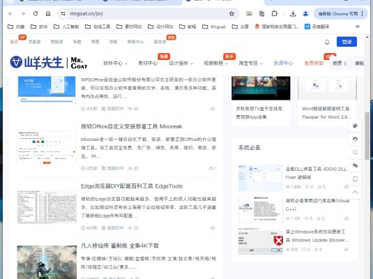Open the 资源中心 menu item
Image resolution: width=373 pixels, height=279 pixels.
[x=283, y=63]
